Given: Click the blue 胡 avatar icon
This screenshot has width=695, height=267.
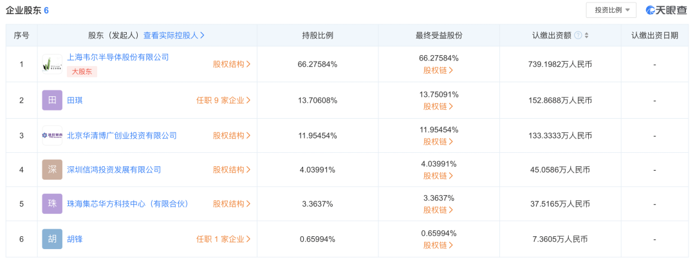Looking at the screenshot, I should click(x=52, y=239).
